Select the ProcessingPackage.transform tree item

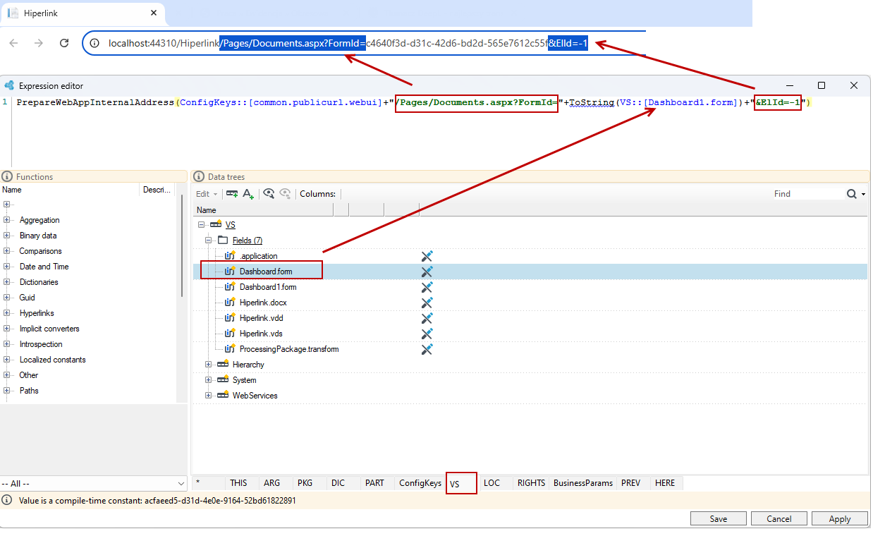(289, 349)
